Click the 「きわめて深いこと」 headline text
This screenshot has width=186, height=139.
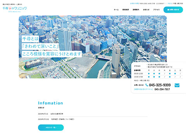click(x=40, y=46)
